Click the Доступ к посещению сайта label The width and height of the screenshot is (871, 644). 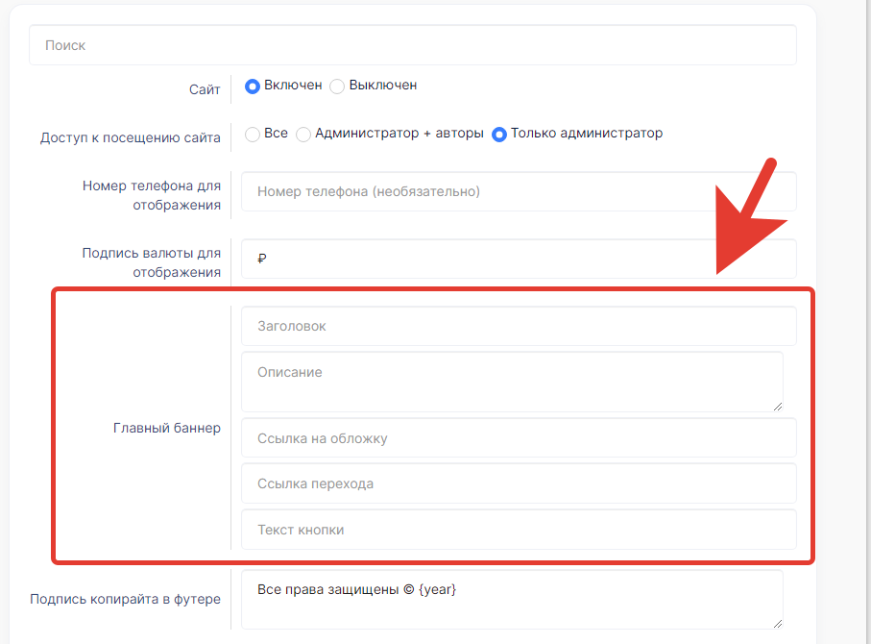(x=130, y=137)
